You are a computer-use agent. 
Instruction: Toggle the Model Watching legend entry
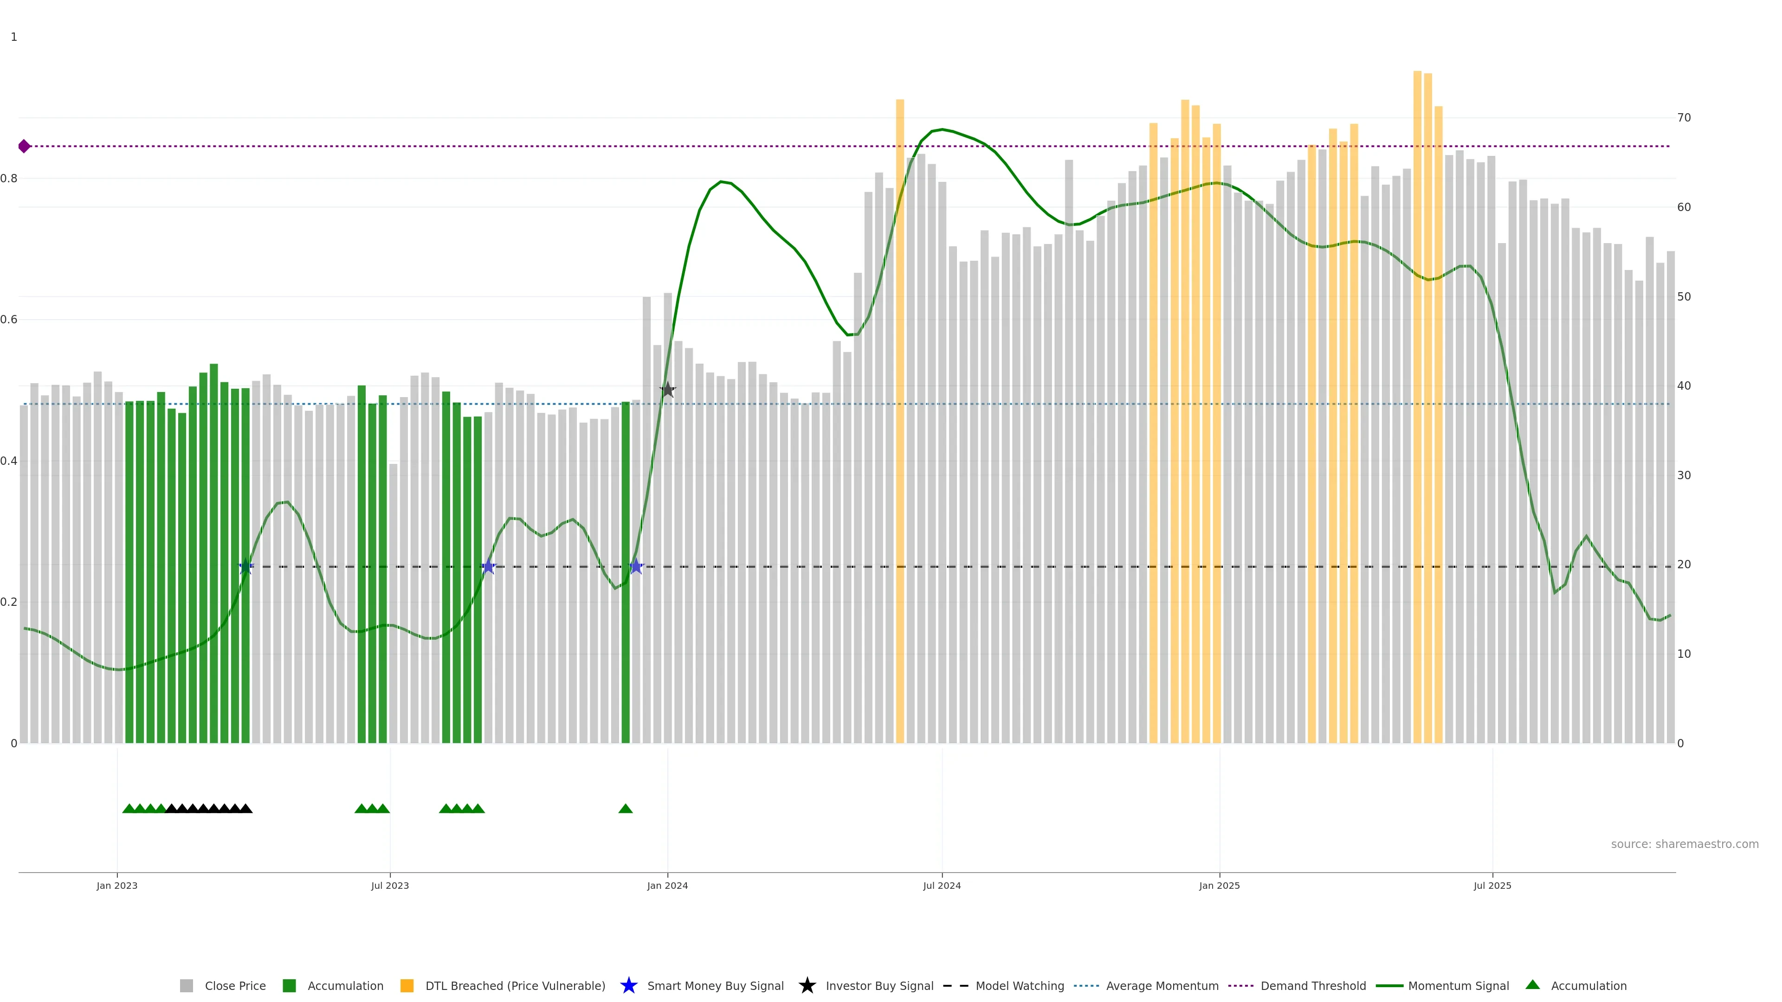1019,985
